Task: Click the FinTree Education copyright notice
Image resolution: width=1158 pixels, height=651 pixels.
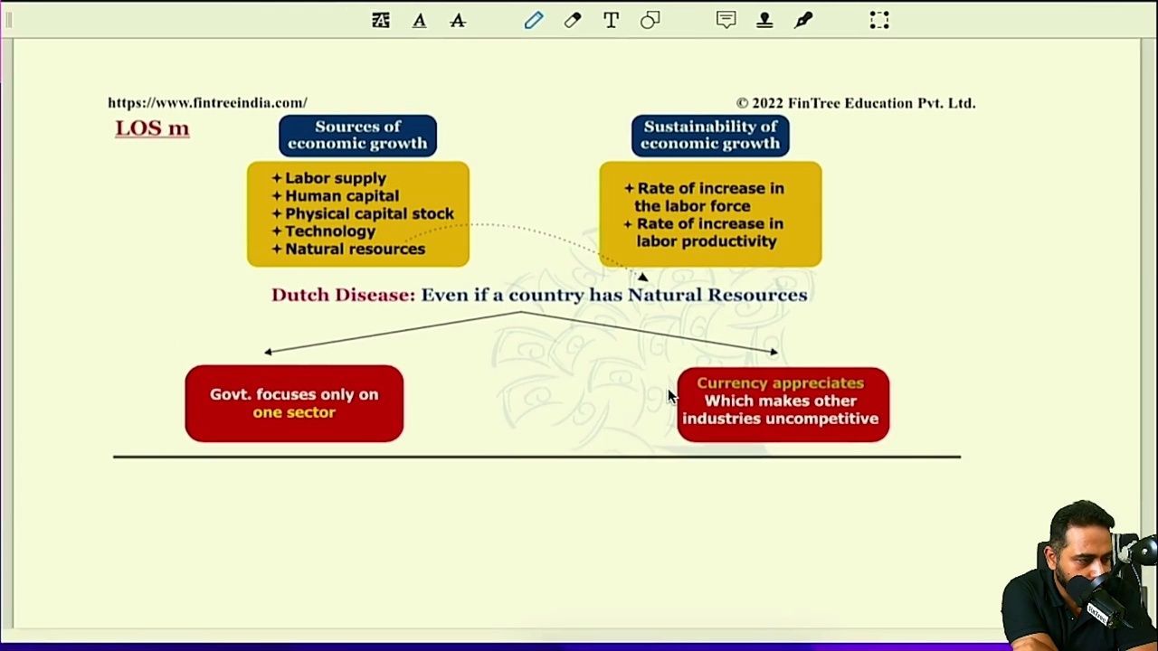Action: click(856, 103)
